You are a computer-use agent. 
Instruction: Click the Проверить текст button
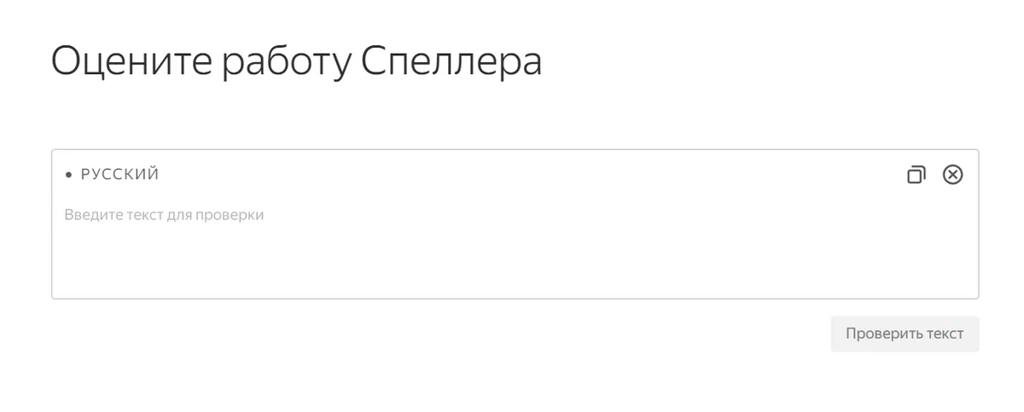[905, 334]
